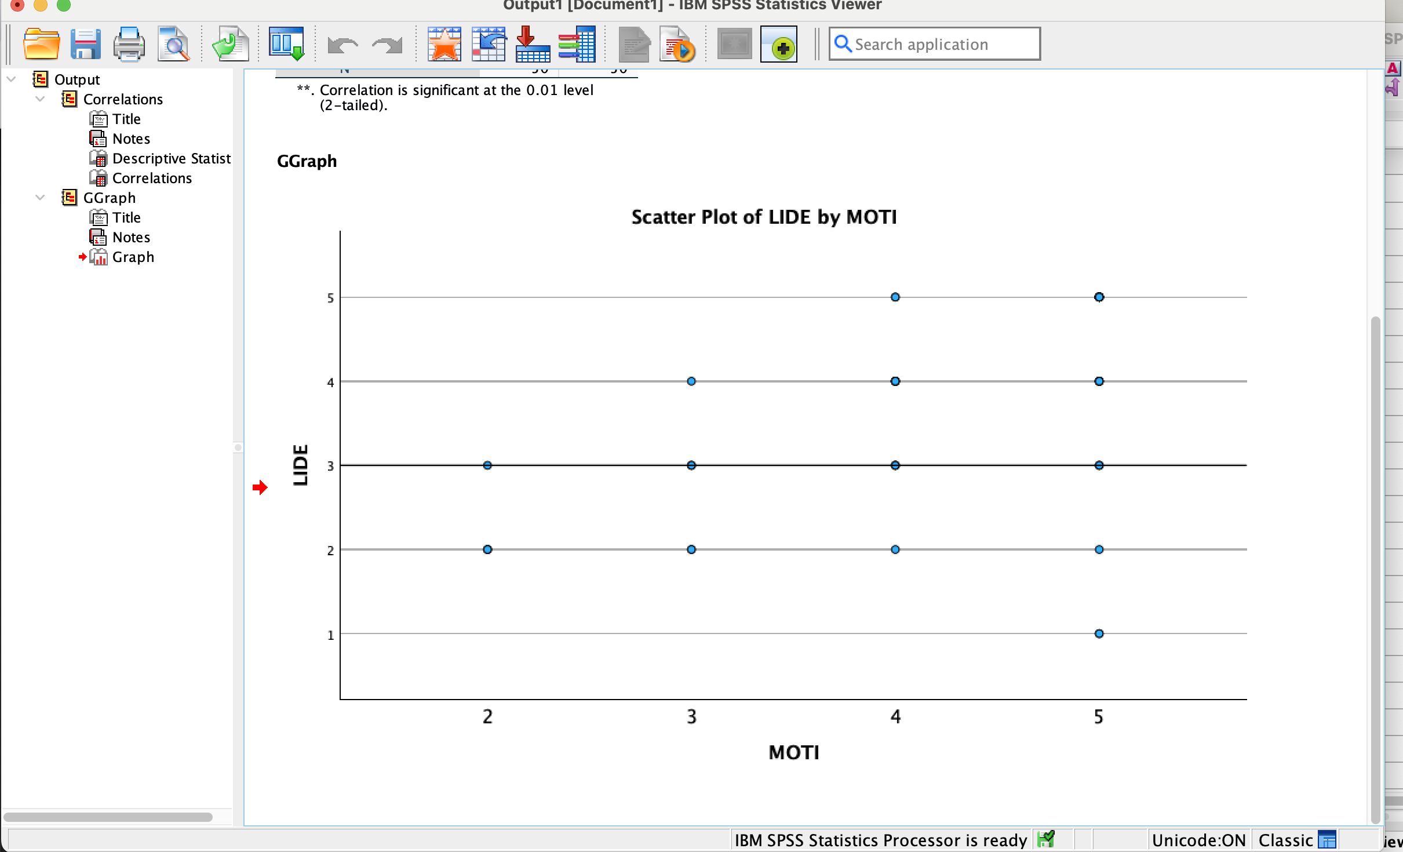This screenshot has width=1403, height=852.
Task: Open Notes under the Correlations branch
Action: click(132, 139)
